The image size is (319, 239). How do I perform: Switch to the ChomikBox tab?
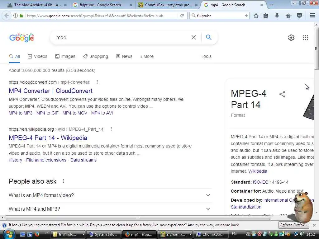(168, 5)
